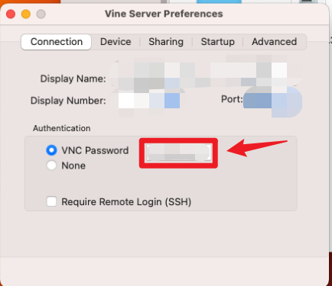Switch to the Connection tab
Screen dimensions: 332x286
point(56,42)
